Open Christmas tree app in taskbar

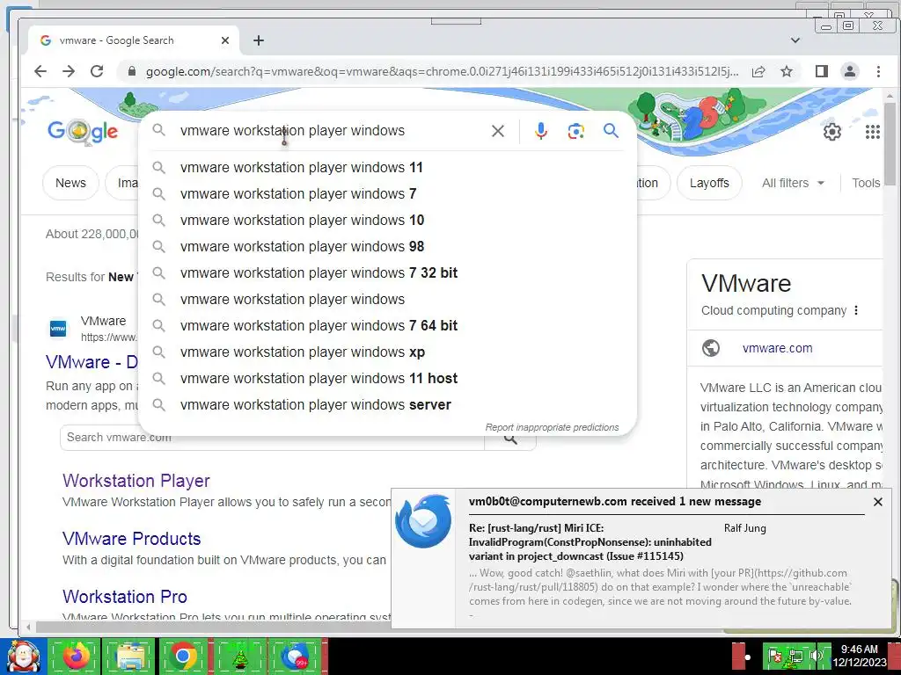pos(239,656)
